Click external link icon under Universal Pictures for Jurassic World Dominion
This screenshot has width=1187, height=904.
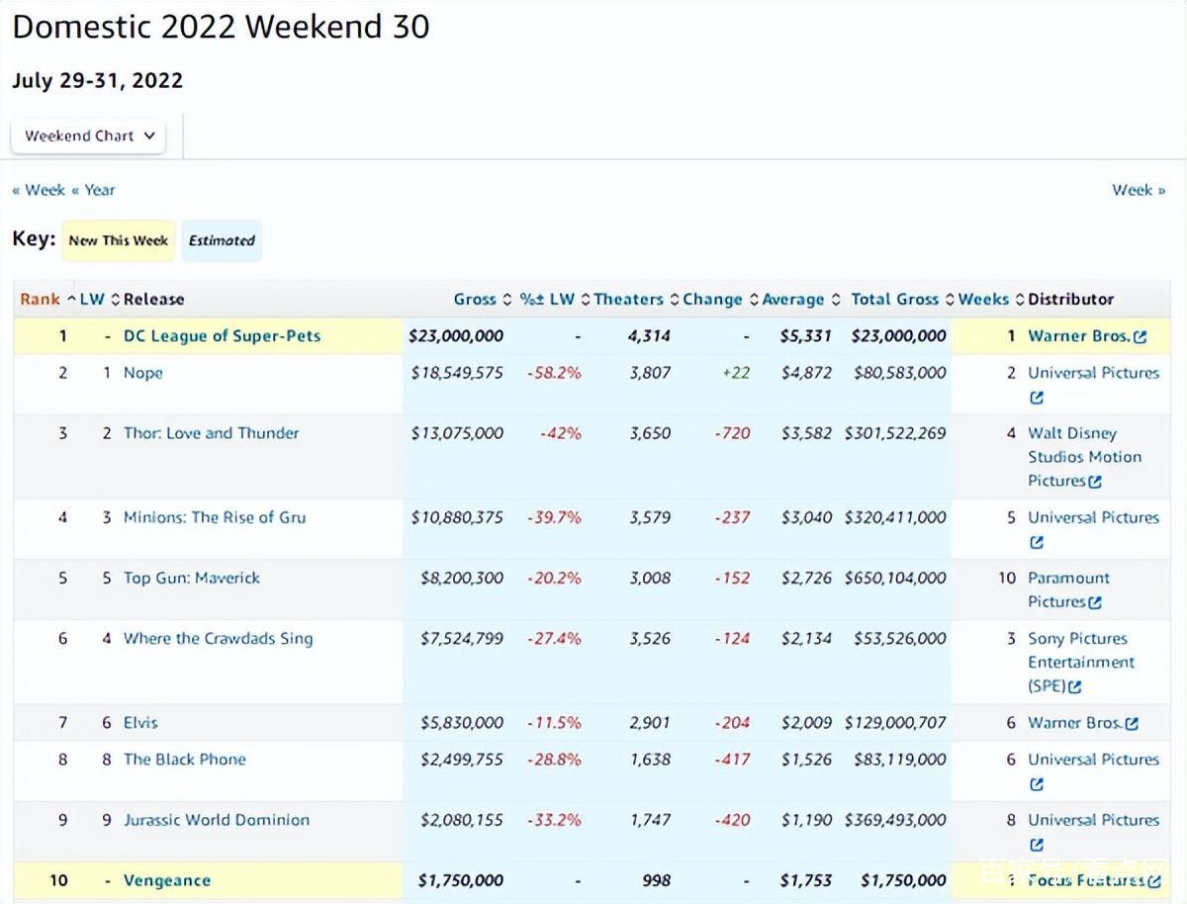point(1036,845)
